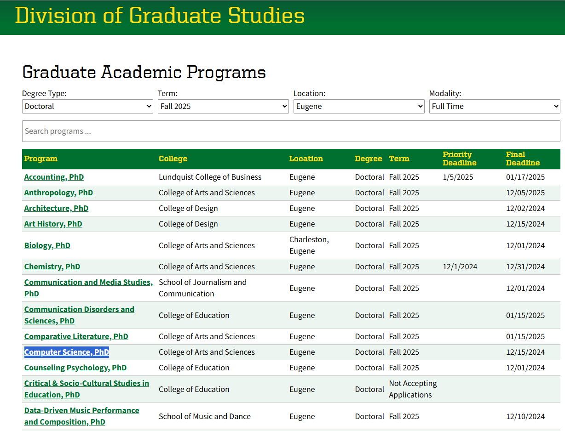Screen dimensions: 565x431
Task: Open the Location dropdown set to Eugene
Action: coord(359,106)
